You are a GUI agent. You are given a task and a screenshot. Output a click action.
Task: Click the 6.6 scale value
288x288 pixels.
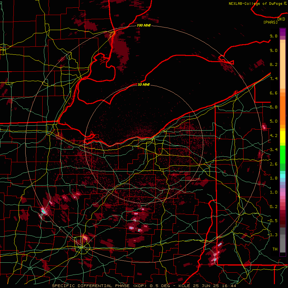(x=274, y=93)
